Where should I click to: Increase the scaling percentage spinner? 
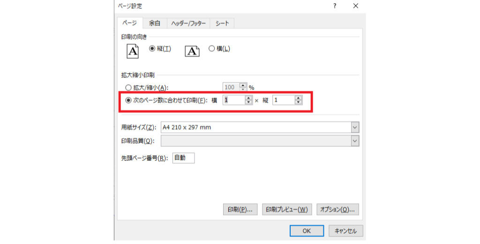243,85
